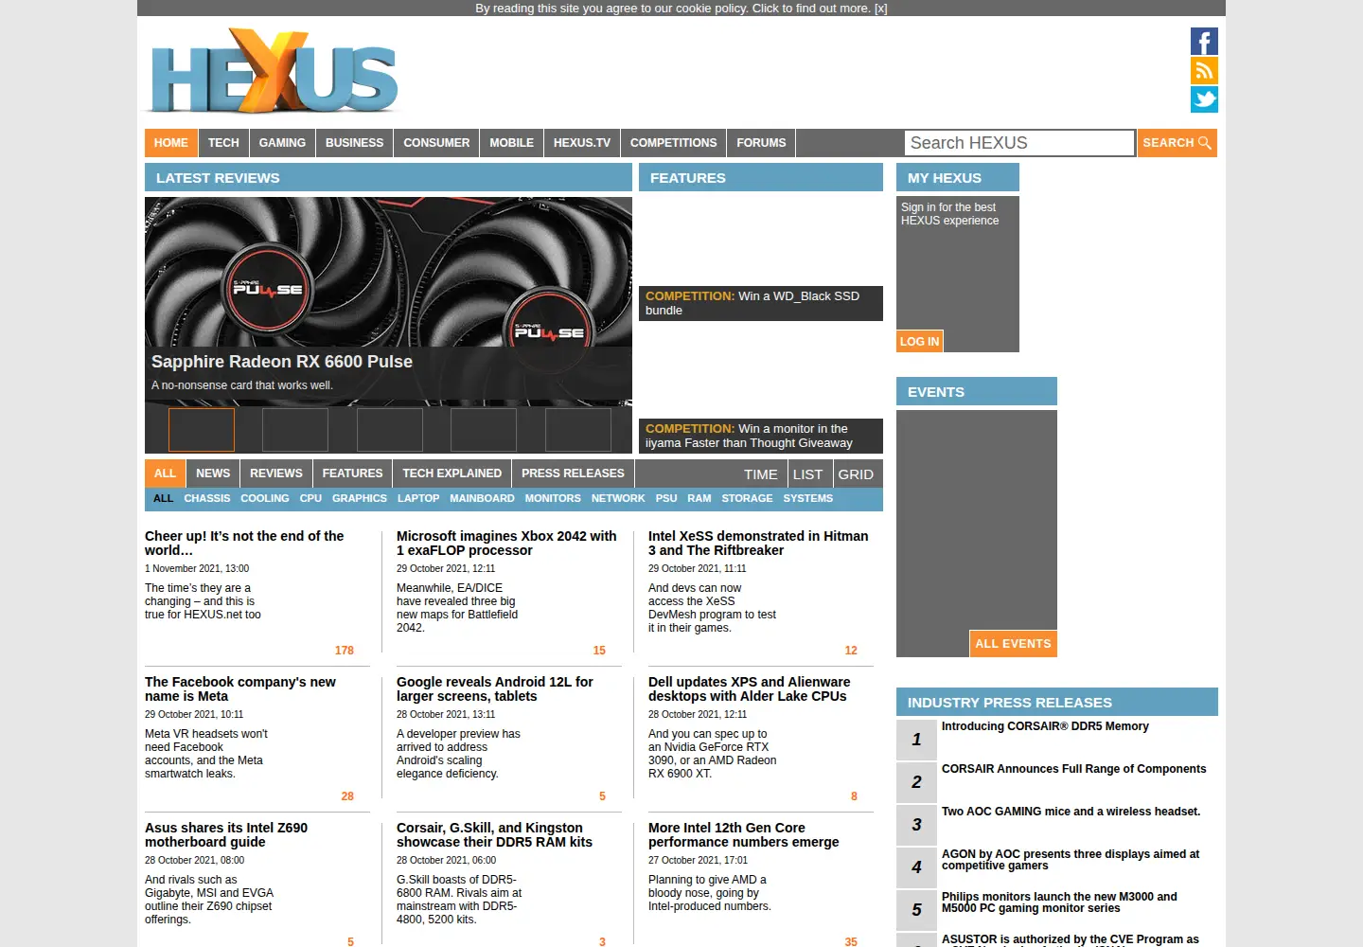Open Two AOC GAMING mice press release

click(x=1071, y=812)
